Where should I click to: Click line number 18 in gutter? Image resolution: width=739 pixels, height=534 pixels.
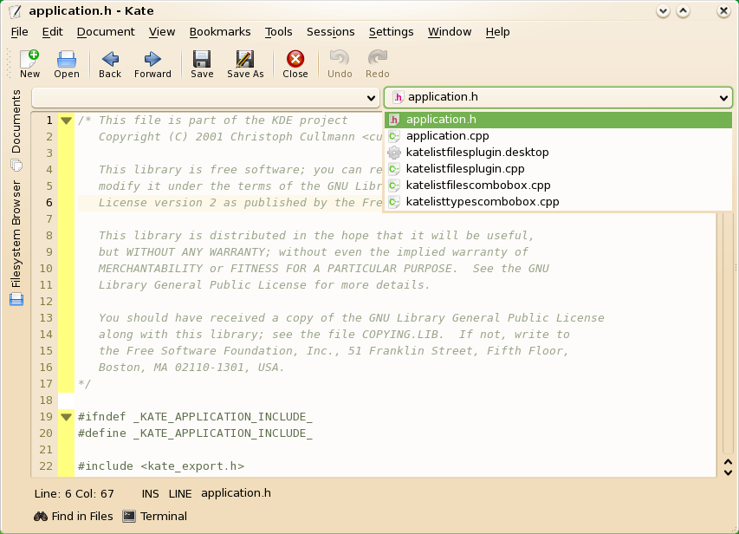point(46,400)
